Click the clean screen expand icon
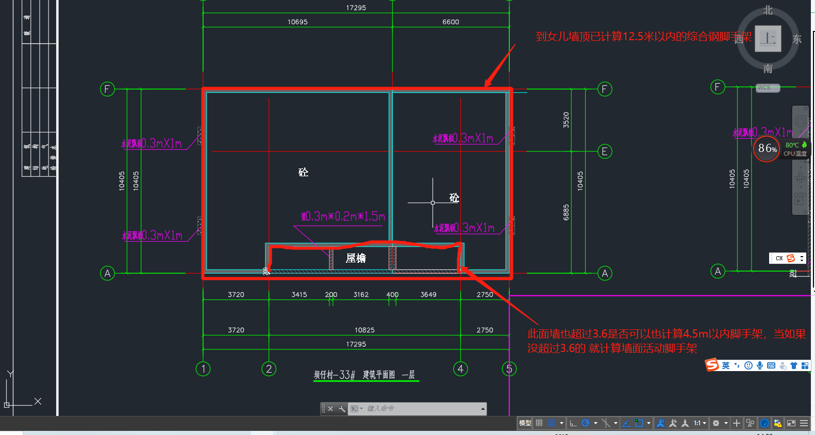 791,423
